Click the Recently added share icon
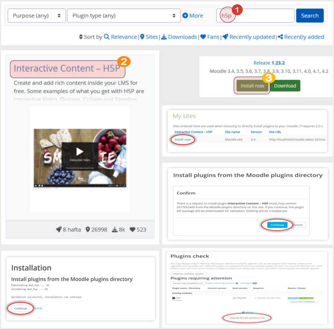 pyautogui.click(x=280, y=37)
